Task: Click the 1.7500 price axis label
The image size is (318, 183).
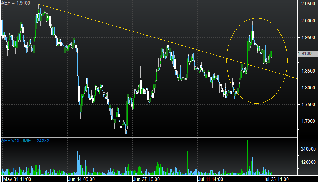Action: tap(308, 104)
